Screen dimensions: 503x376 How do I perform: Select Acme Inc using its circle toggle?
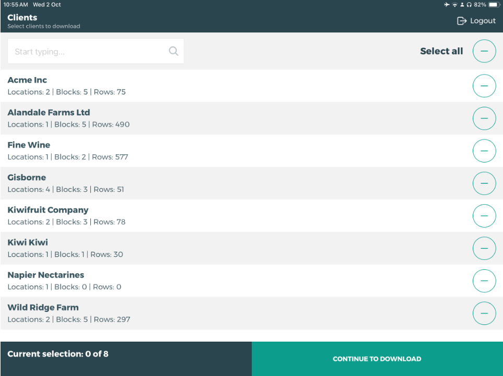[x=484, y=86]
